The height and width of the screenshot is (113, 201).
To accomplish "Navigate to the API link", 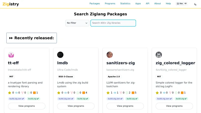I will click(147, 4).
